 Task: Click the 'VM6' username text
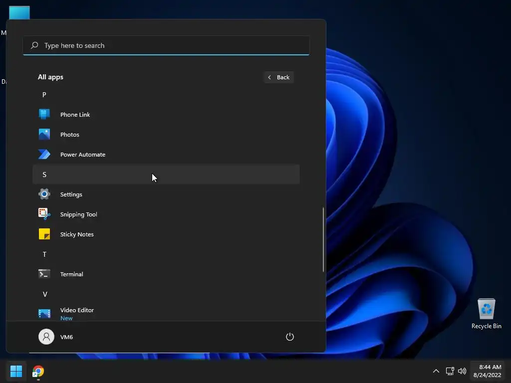click(x=66, y=337)
